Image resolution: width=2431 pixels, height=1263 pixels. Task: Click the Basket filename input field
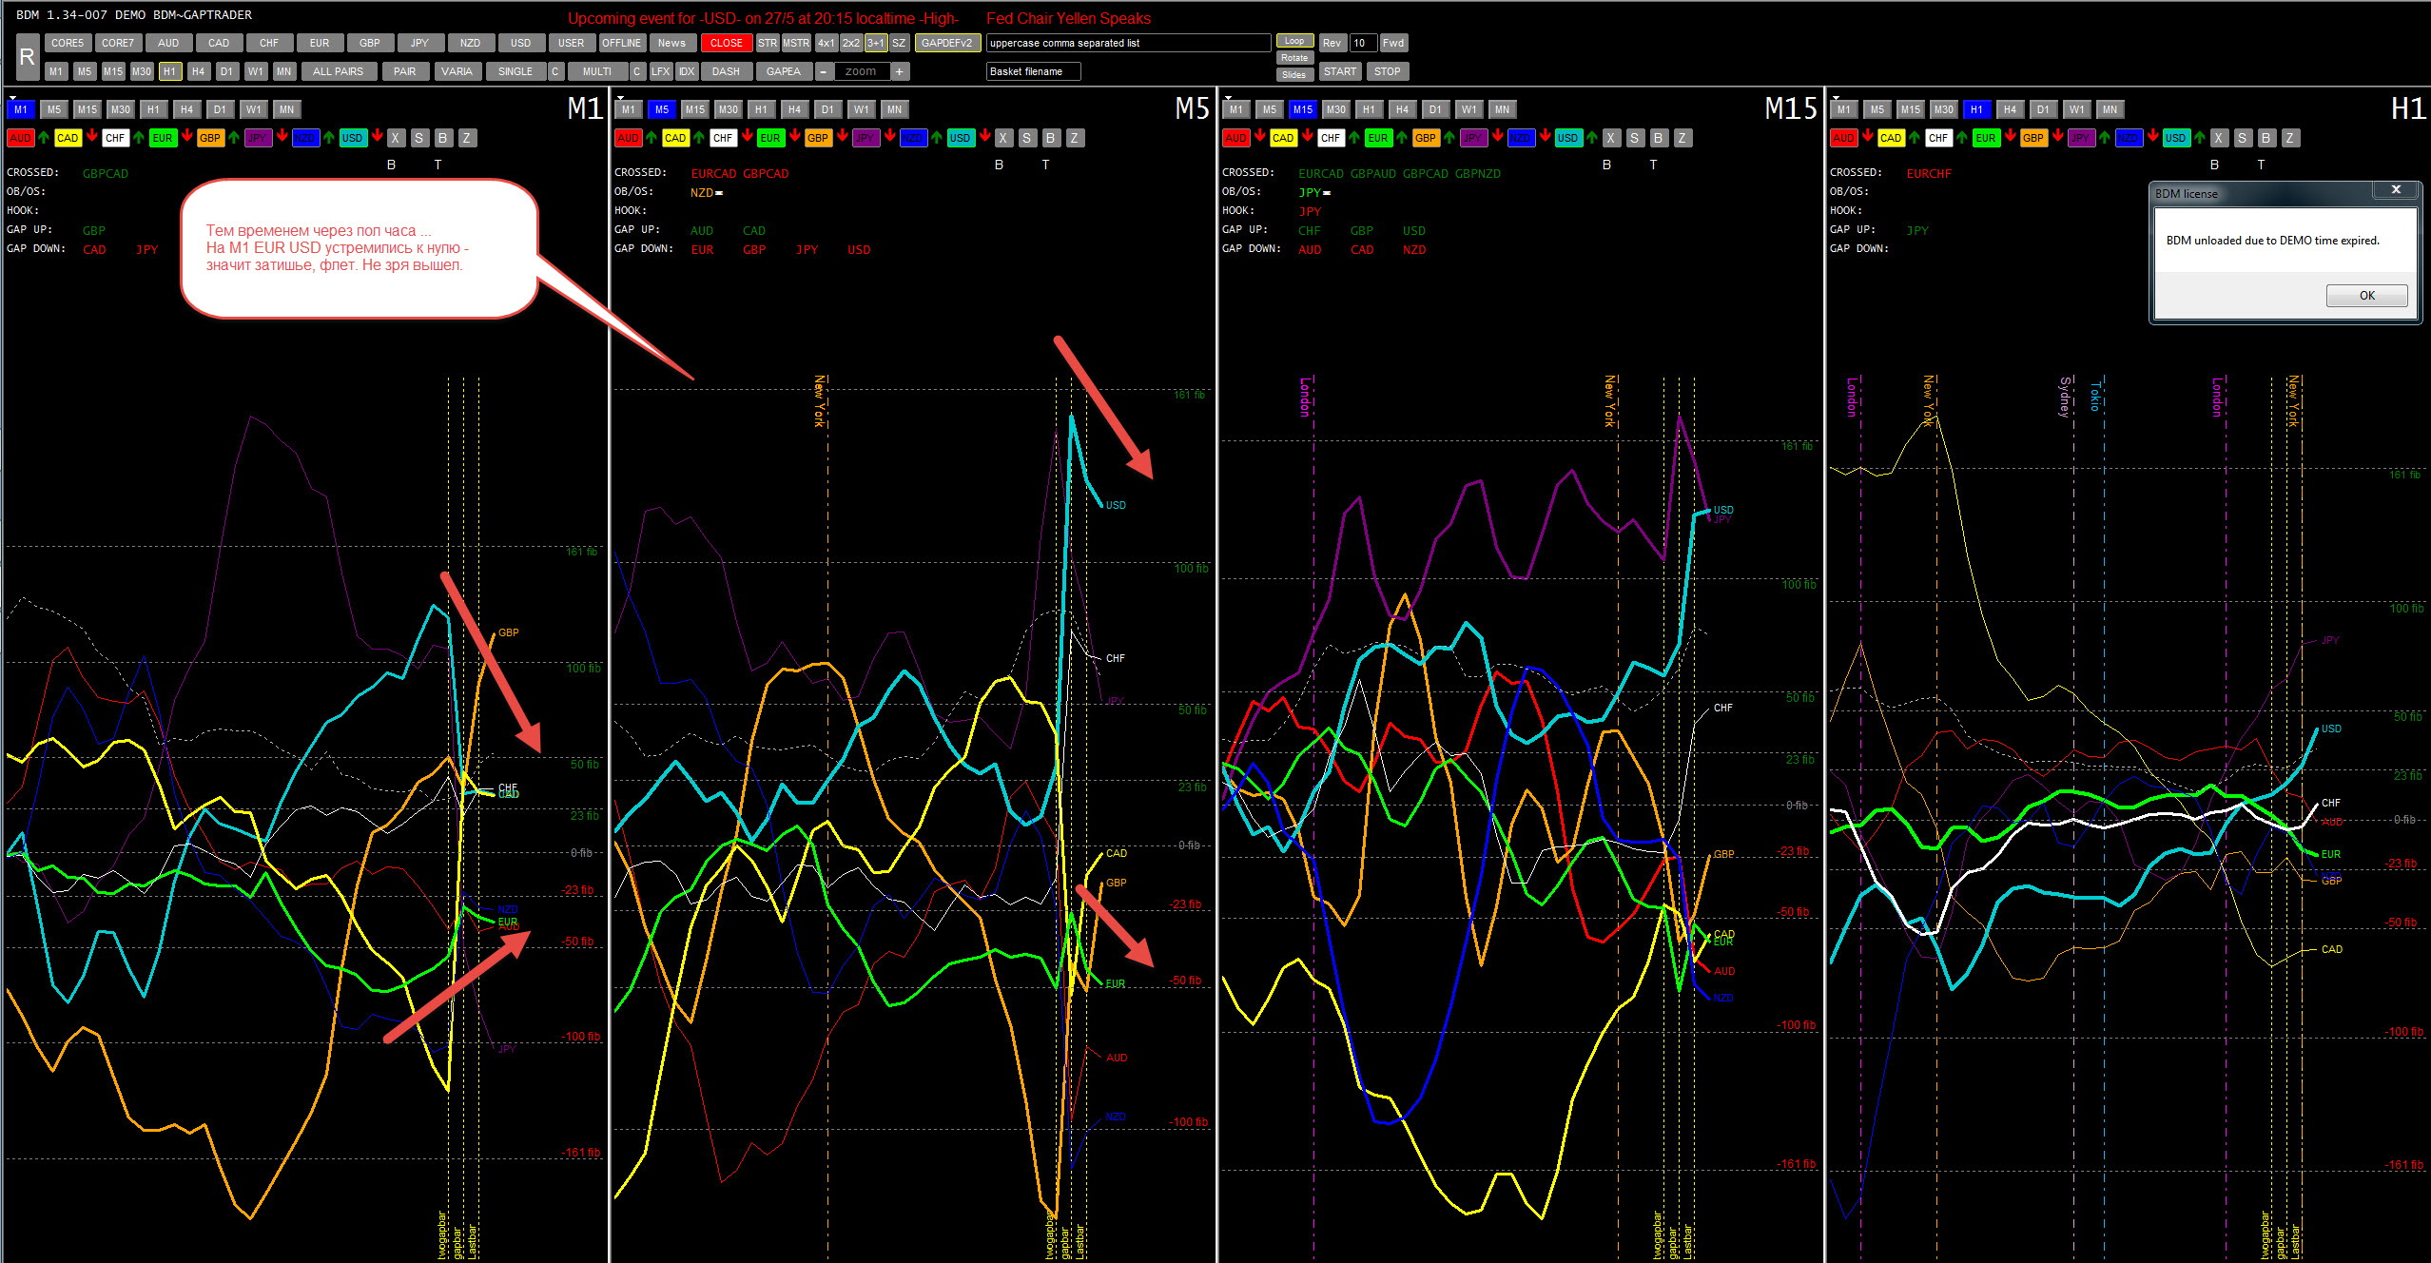1033,71
